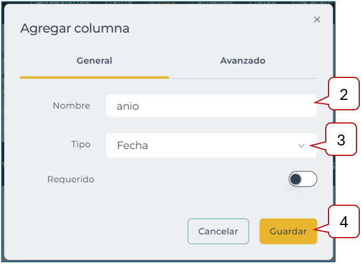The width and height of the screenshot is (362, 264).
Task: Click the Requerido label text
Action: click(71, 179)
